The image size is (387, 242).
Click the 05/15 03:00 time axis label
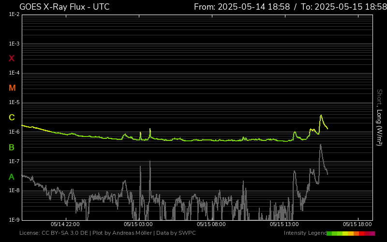[x=138, y=225]
